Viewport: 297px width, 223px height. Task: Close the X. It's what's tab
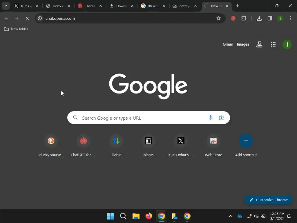click(x=37, y=6)
